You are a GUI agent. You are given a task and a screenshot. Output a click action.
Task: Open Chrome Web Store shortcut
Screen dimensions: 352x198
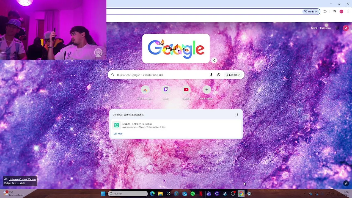(145, 92)
